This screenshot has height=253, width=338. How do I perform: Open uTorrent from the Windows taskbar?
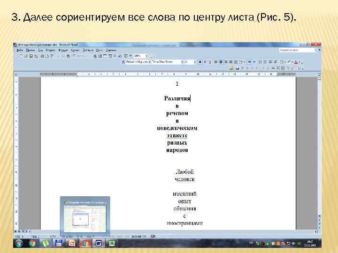(46, 243)
